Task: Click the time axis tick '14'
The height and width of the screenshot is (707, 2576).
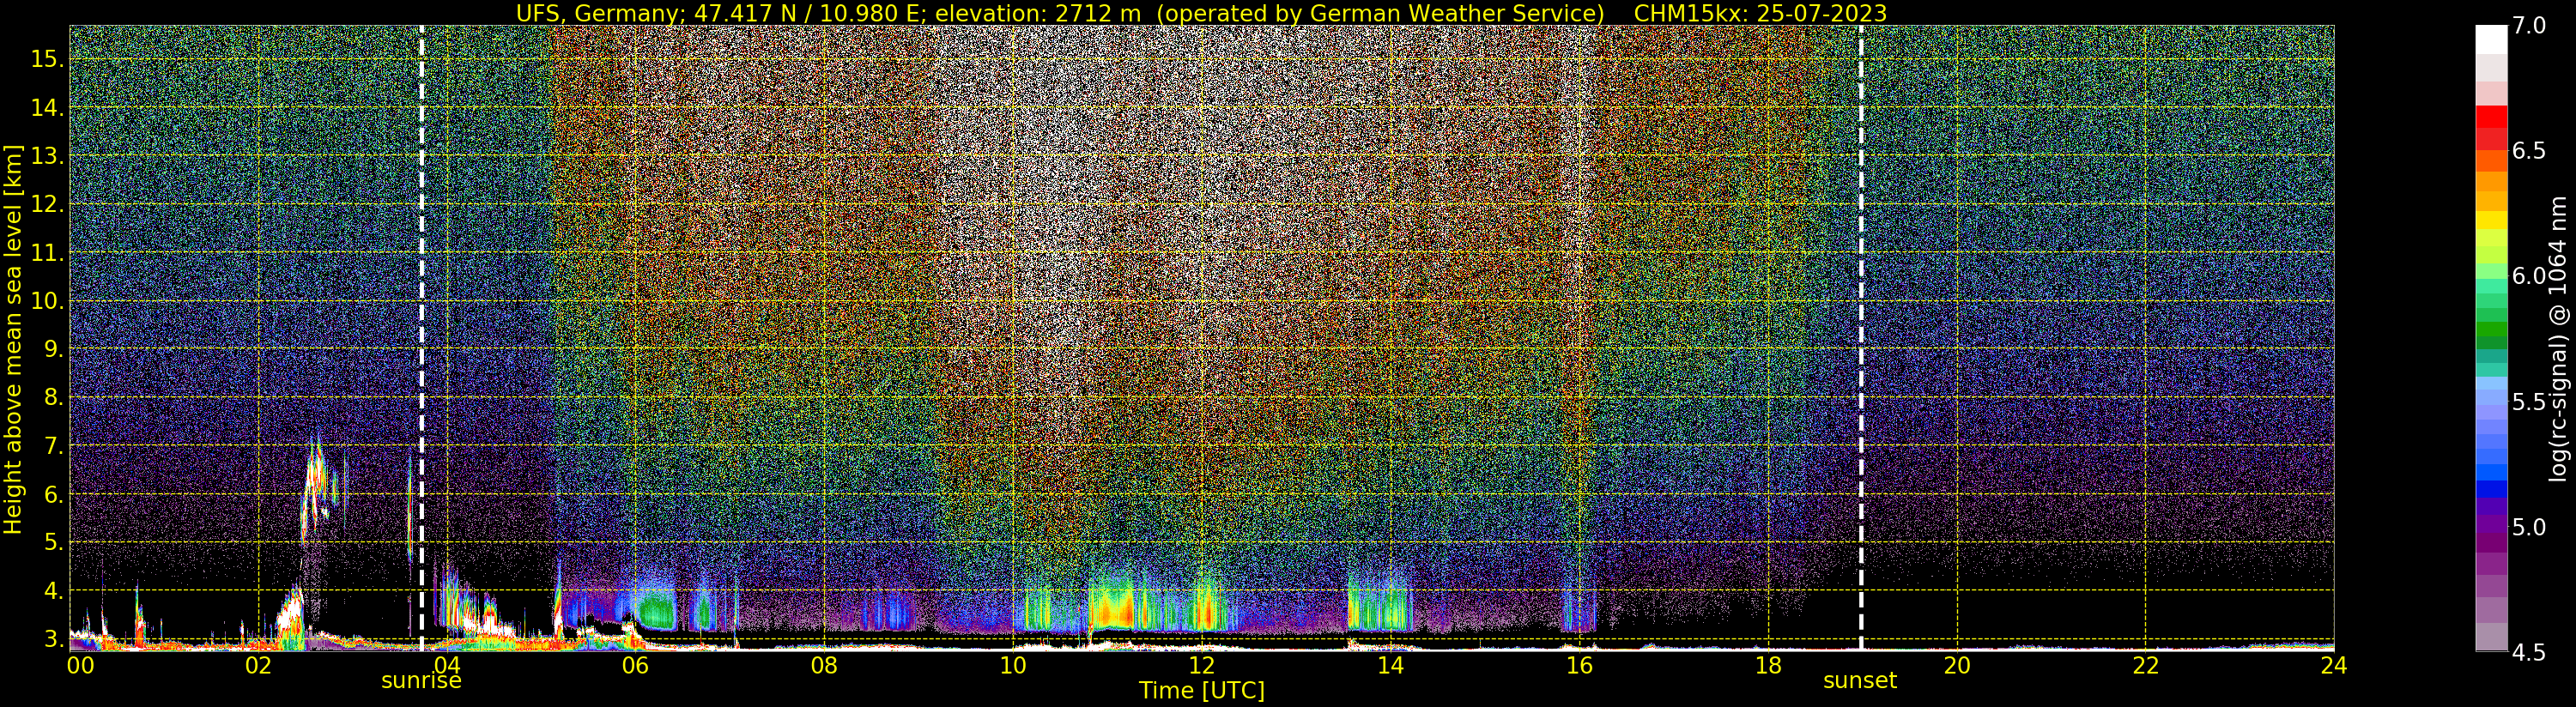Action: tap(1391, 665)
